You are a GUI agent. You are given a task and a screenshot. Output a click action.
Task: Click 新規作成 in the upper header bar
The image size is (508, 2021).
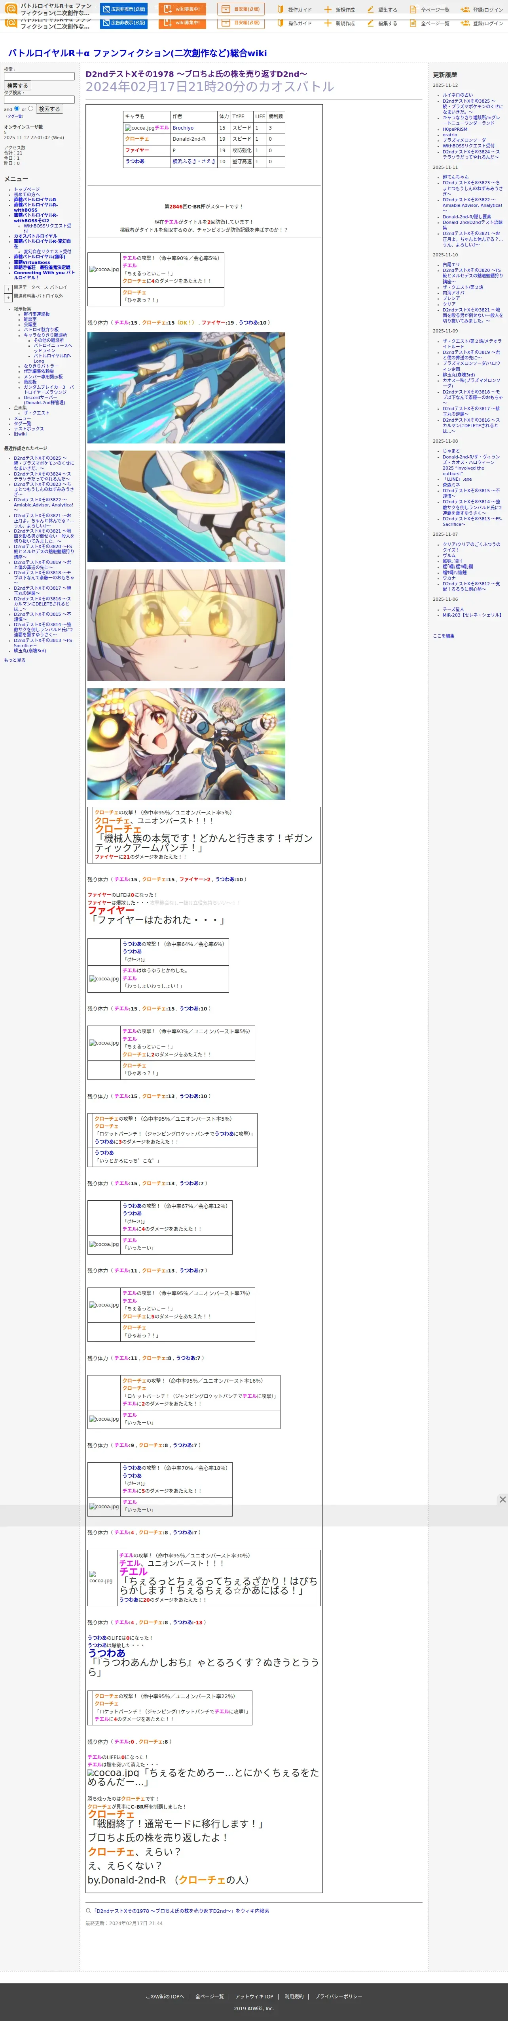[x=340, y=10]
